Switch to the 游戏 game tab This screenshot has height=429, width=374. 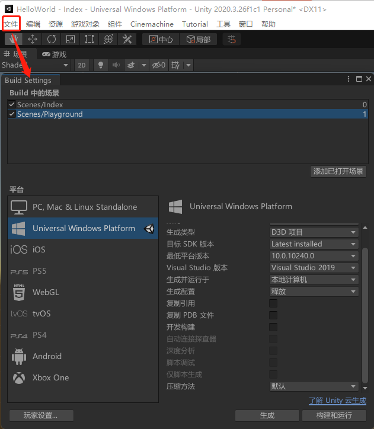(x=54, y=54)
